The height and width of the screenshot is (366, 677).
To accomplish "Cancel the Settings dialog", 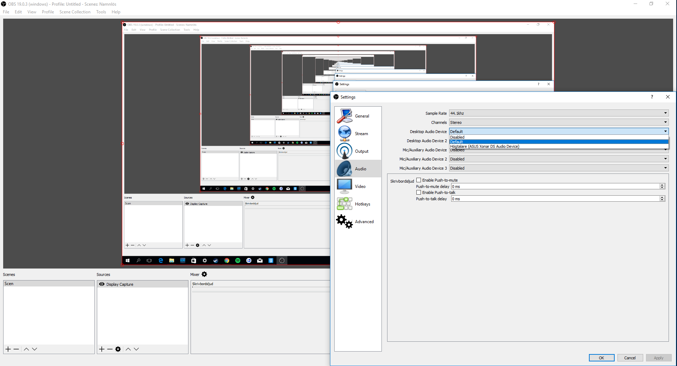I will pyautogui.click(x=630, y=358).
